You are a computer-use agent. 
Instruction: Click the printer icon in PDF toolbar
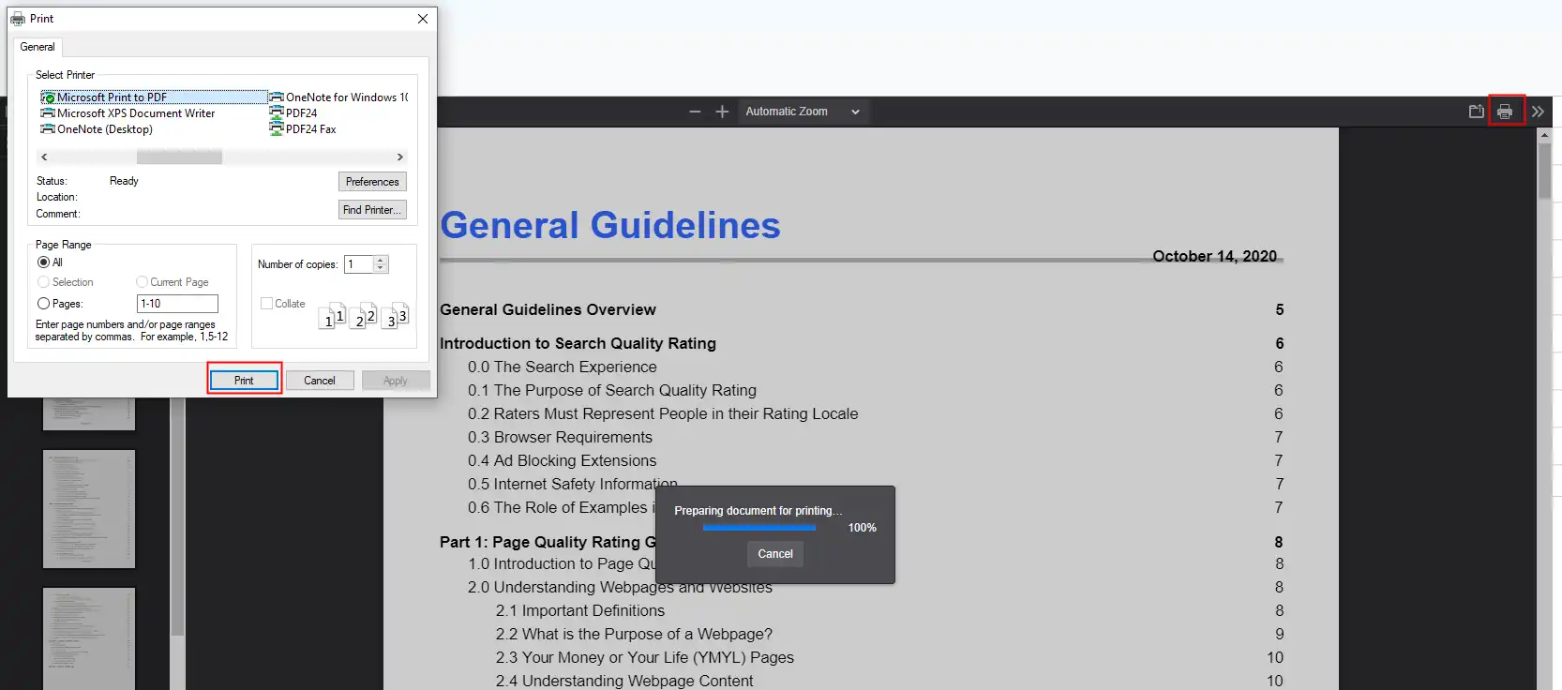(x=1505, y=112)
